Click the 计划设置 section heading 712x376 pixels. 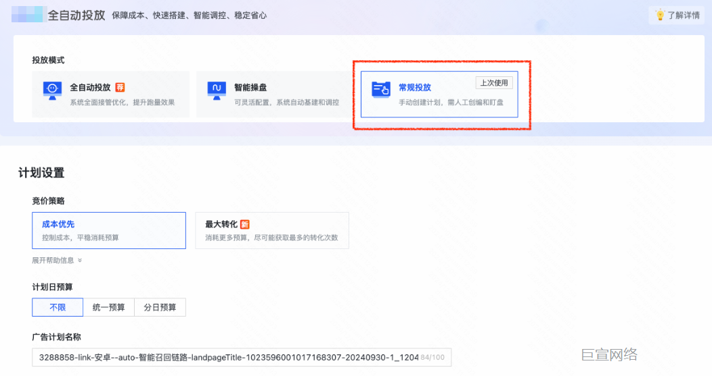41,173
